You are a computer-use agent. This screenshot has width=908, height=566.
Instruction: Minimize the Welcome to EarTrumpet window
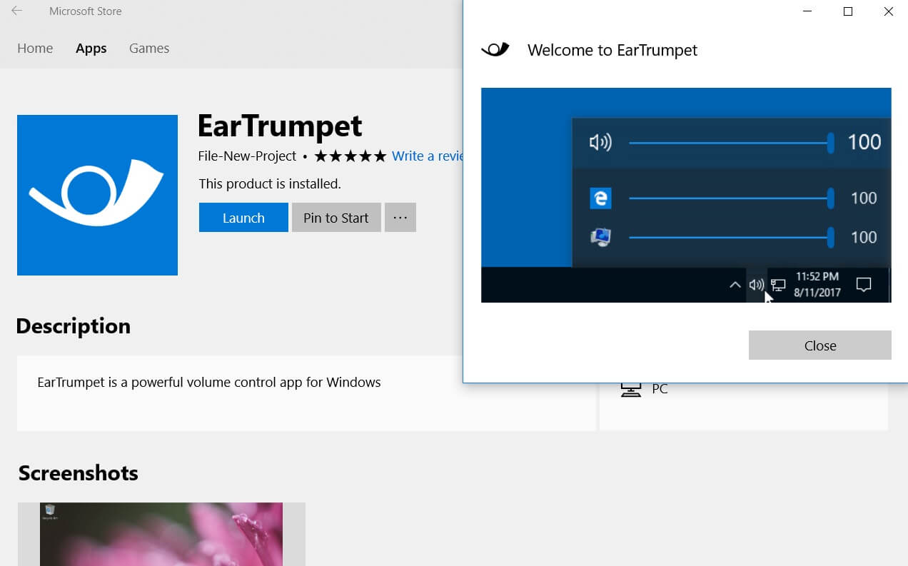tap(807, 11)
